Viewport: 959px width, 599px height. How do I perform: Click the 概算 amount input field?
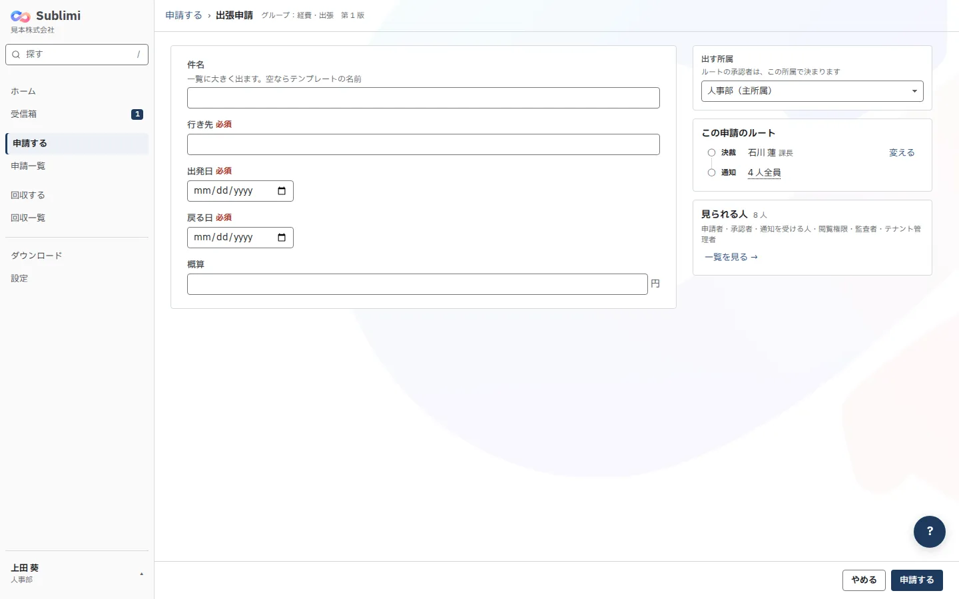pyautogui.click(x=418, y=284)
